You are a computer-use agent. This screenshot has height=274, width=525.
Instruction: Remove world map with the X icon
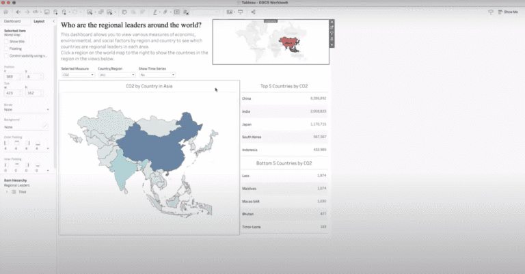click(332, 22)
